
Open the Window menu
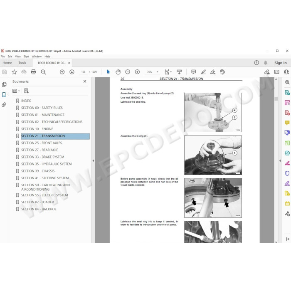(37, 57)
